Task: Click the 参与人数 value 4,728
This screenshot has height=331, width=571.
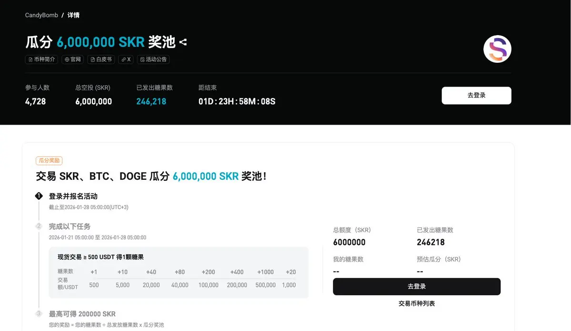Action: [x=35, y=101]
